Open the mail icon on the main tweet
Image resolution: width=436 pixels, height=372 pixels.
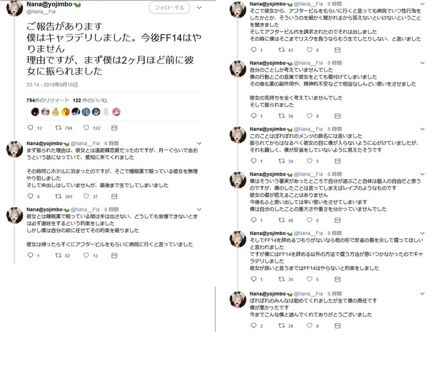pyautogui.click(x=114, y=128)
